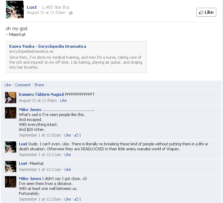
Task: Open Lust's profile picture on the post
Action: point(15,10)
